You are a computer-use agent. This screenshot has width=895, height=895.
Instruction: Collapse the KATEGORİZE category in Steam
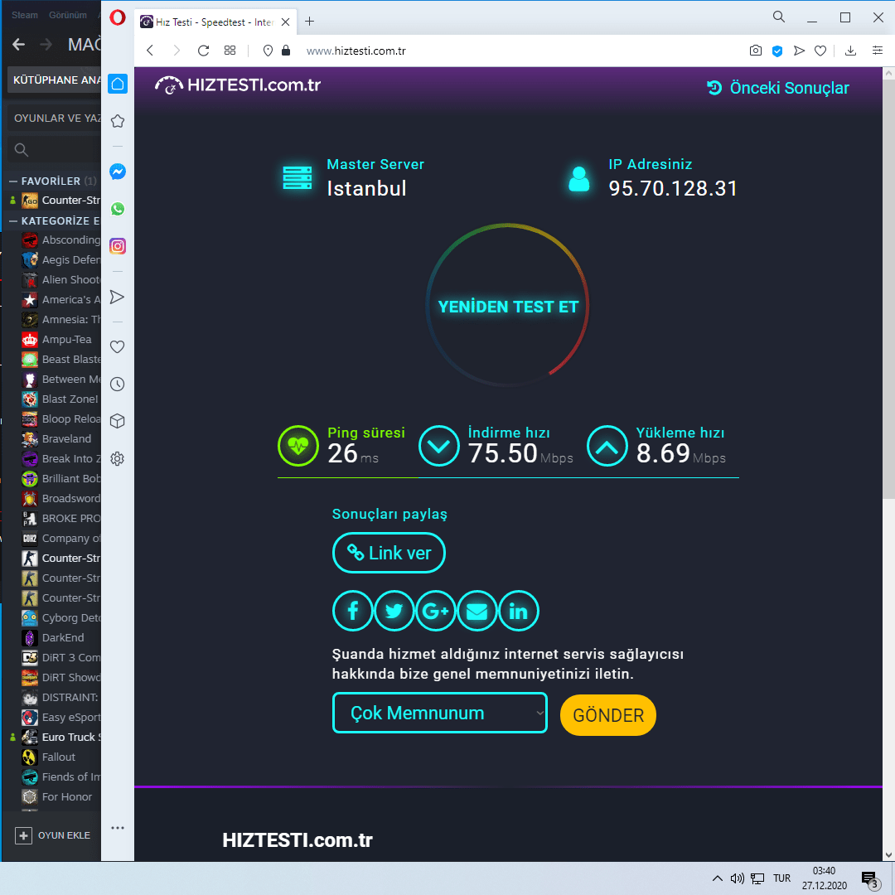13,221
